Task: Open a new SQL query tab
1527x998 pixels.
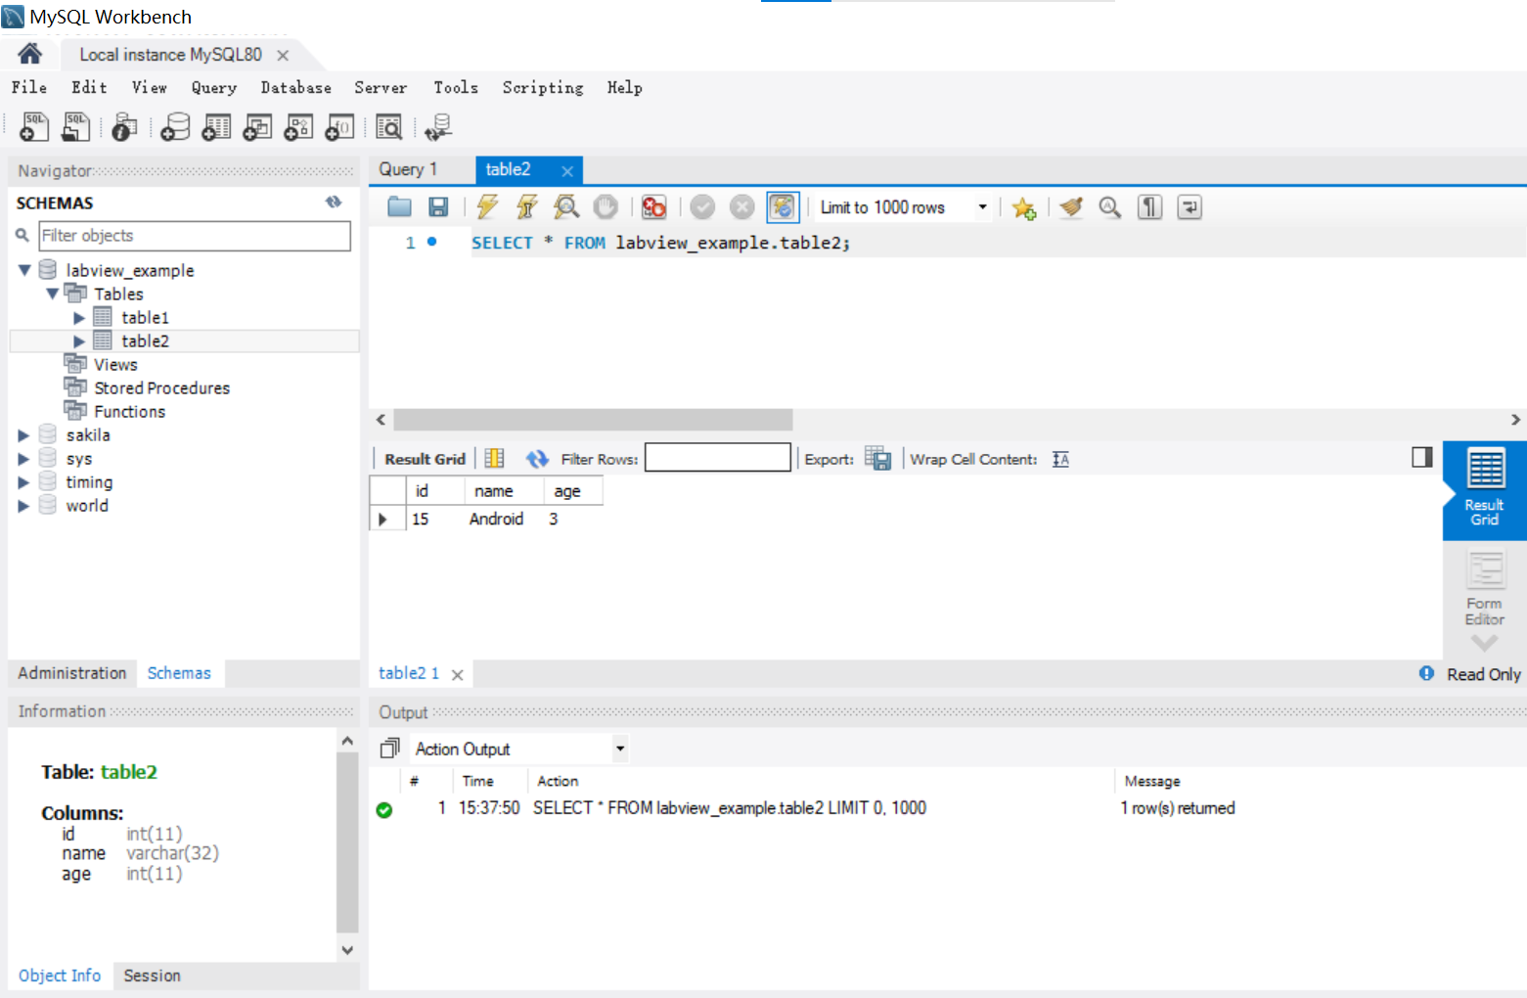Action: [33, 126]
